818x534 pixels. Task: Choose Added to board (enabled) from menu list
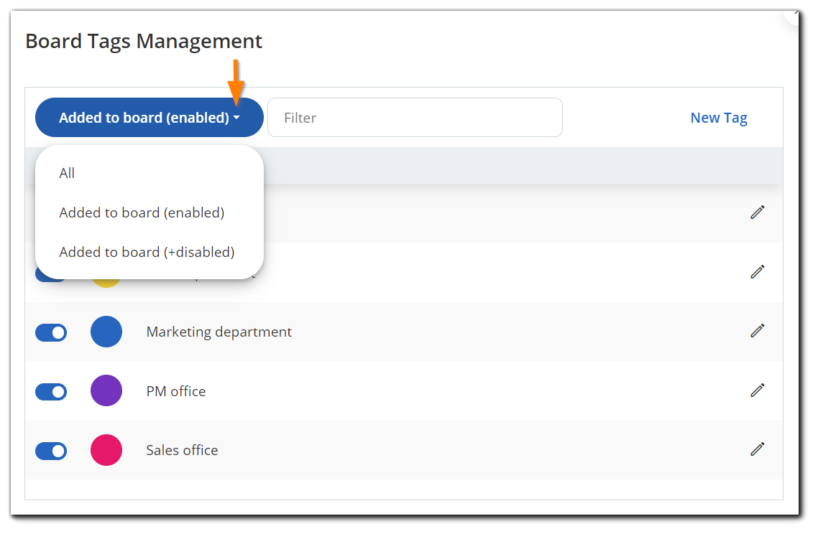pos(142,212)
